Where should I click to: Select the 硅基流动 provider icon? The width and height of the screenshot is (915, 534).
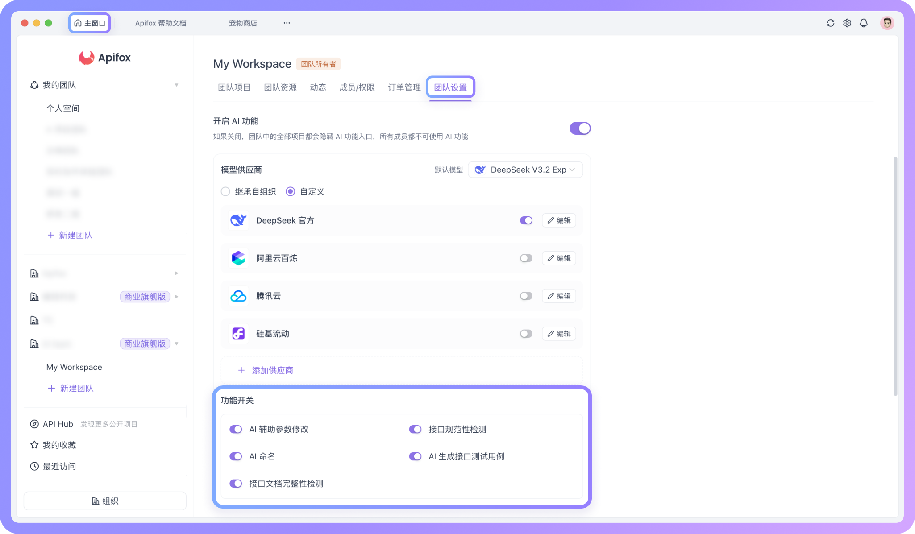click(238, 333)
